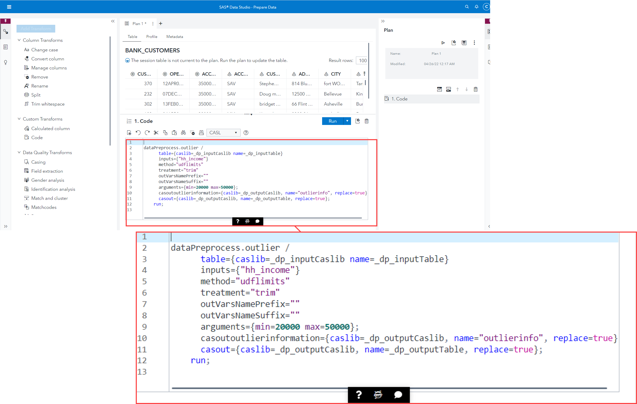Select the Calculated column transform

(x=50, y=128)
